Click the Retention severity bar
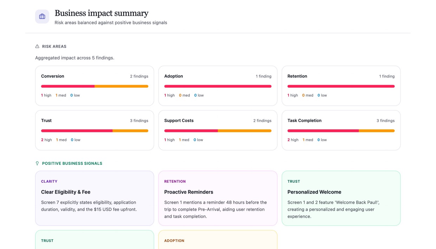436x249 pixels. click(341, 86)
